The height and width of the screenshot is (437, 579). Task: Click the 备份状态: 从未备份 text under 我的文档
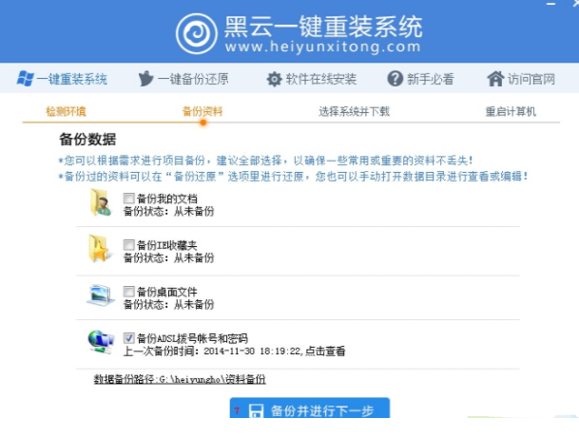[168, 212]
